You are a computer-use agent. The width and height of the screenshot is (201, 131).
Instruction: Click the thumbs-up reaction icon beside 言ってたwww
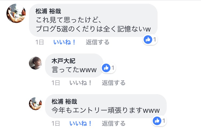pos(106,68)
